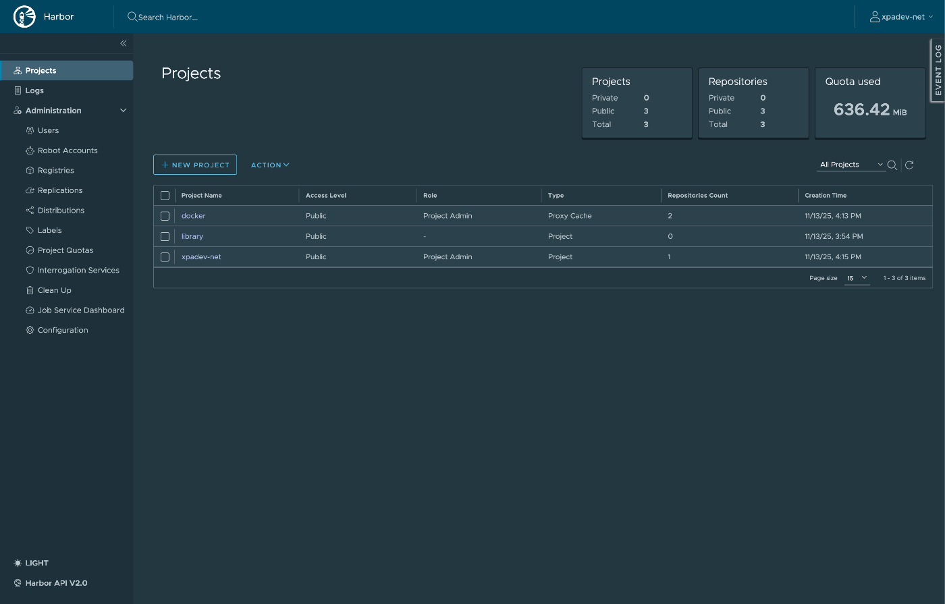Open the docker project link

coord(194,216)
